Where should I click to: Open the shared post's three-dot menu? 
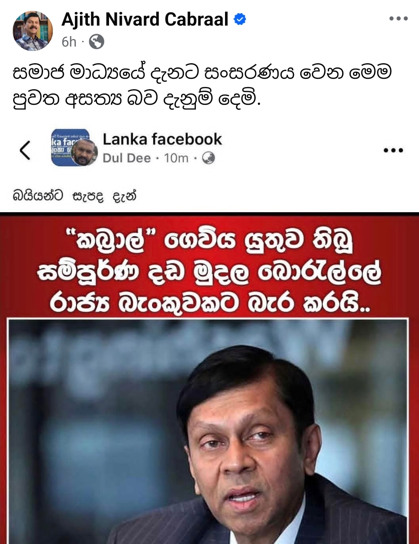coord(393,150)
